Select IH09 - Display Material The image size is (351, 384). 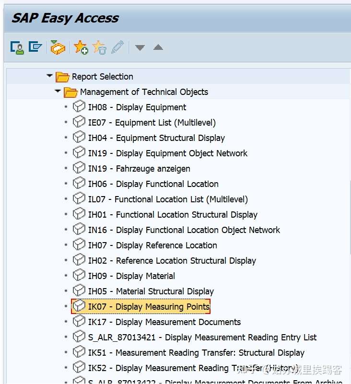tap(131, 276)
